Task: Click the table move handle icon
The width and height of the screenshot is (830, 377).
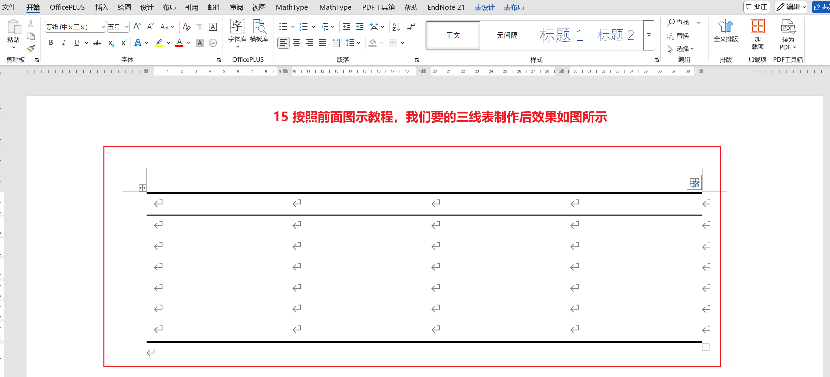Action: 143,188
